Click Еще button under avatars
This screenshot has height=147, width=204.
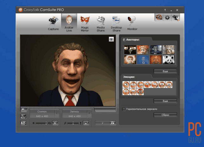pos(165,71)
